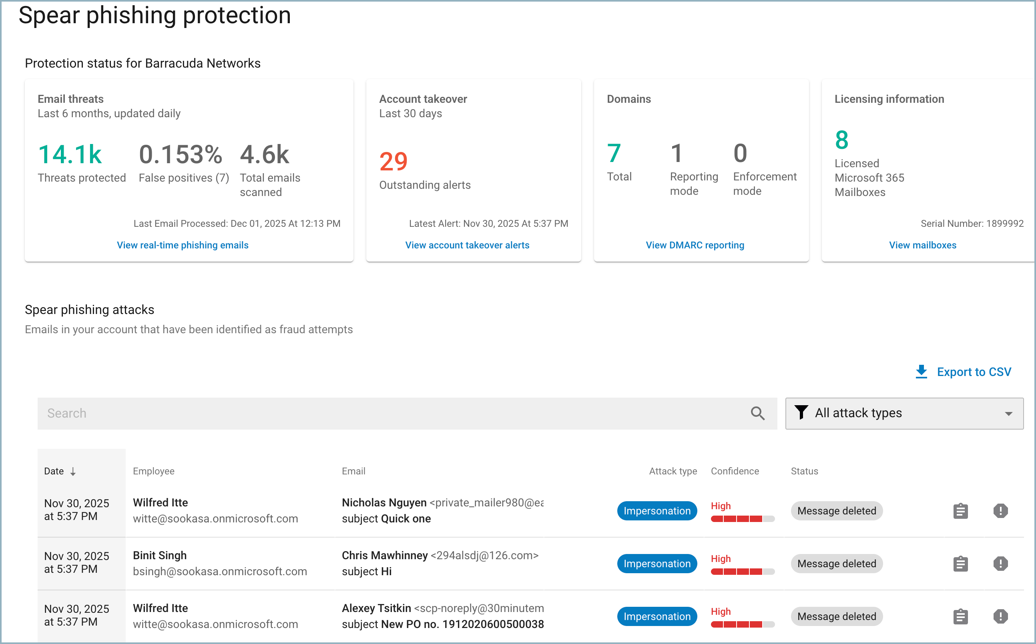
Task: Select the clipboard icon in Binit Singh's row
Action: click(x=960, y=564)
